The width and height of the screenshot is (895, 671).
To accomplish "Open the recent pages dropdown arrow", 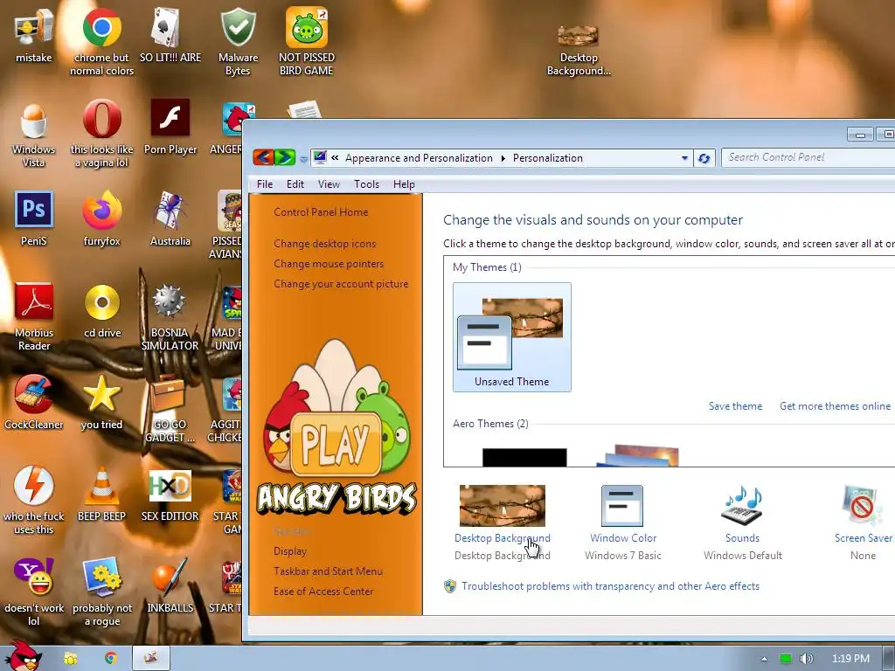I will [303, 159].
